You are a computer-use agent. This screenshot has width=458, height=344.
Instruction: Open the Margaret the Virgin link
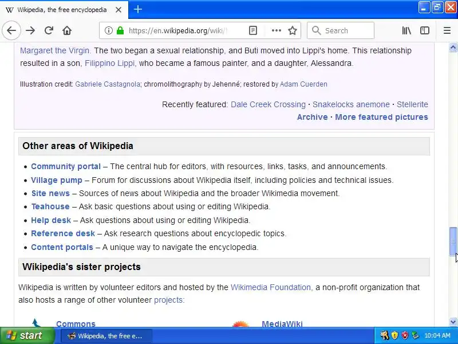pos(55,50)
